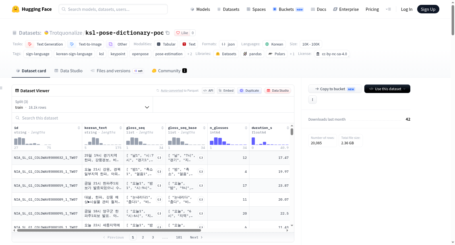Open the cc-by-nc-sa-4.0 license tag
This screenshot has height=245, width=455.
click(x=332, y=54)
